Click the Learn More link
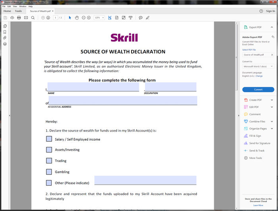The width and height of the screenshot is (278, 211). (x=258, y=205)
